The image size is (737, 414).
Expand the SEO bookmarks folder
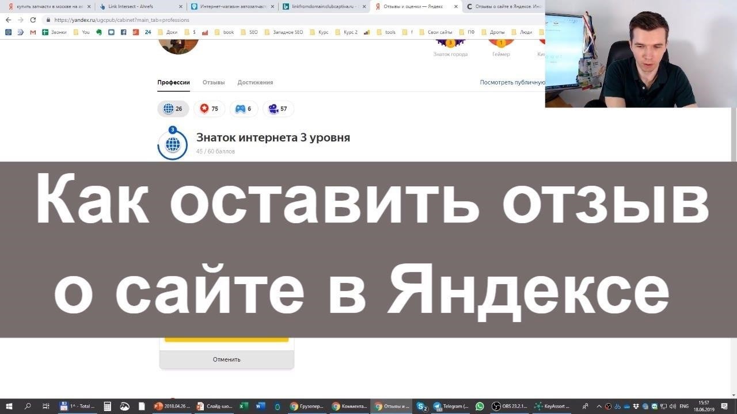point(249,32)
